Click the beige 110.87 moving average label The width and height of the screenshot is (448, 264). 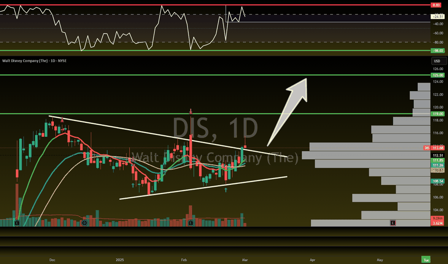(x=438, y=170)
